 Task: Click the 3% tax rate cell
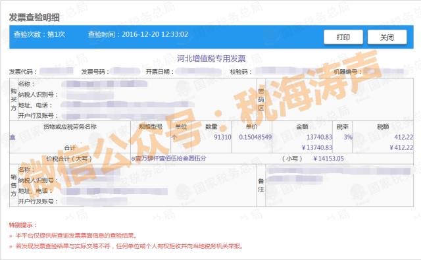348,137
